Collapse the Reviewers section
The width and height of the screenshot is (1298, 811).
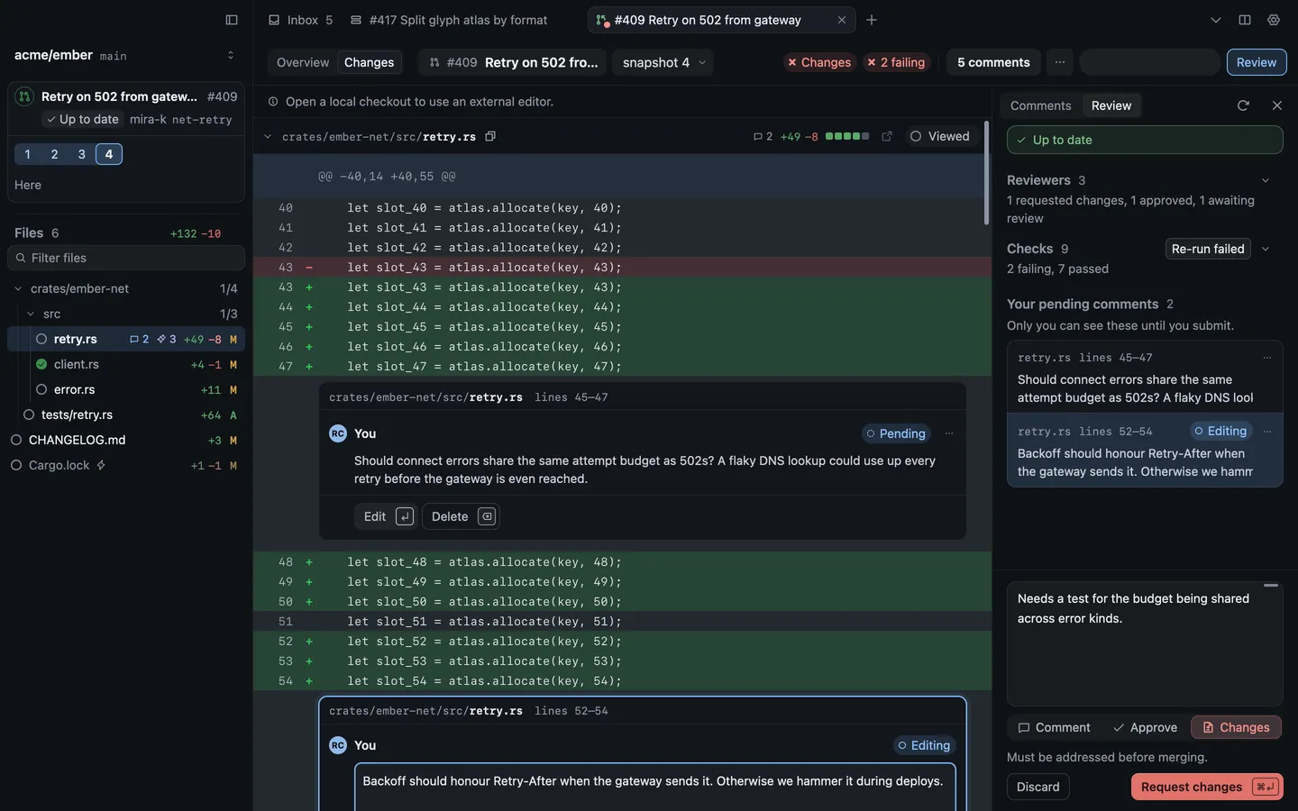coord(1266,181)
